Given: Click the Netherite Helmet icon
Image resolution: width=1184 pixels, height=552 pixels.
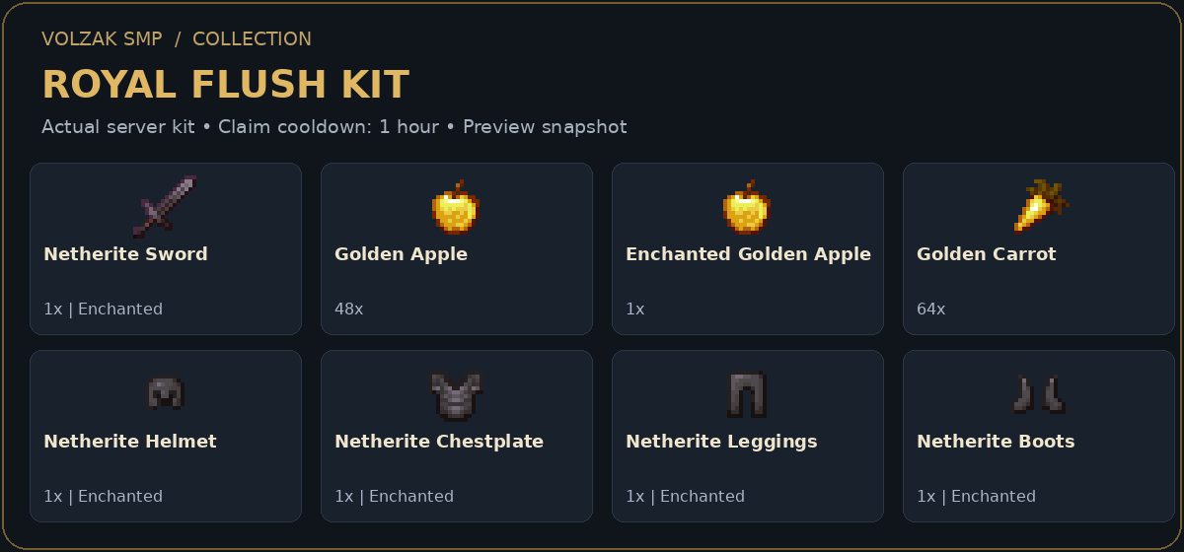Looking at the screenshot, I should [166, 393].
